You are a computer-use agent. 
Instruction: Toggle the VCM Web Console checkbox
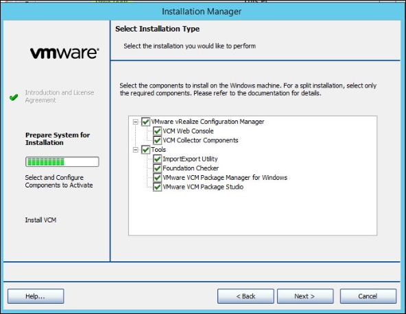(x=157, y=131)
